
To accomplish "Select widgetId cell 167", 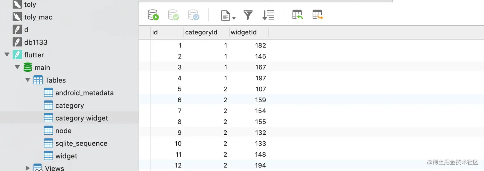I will (x=261, y=67).
